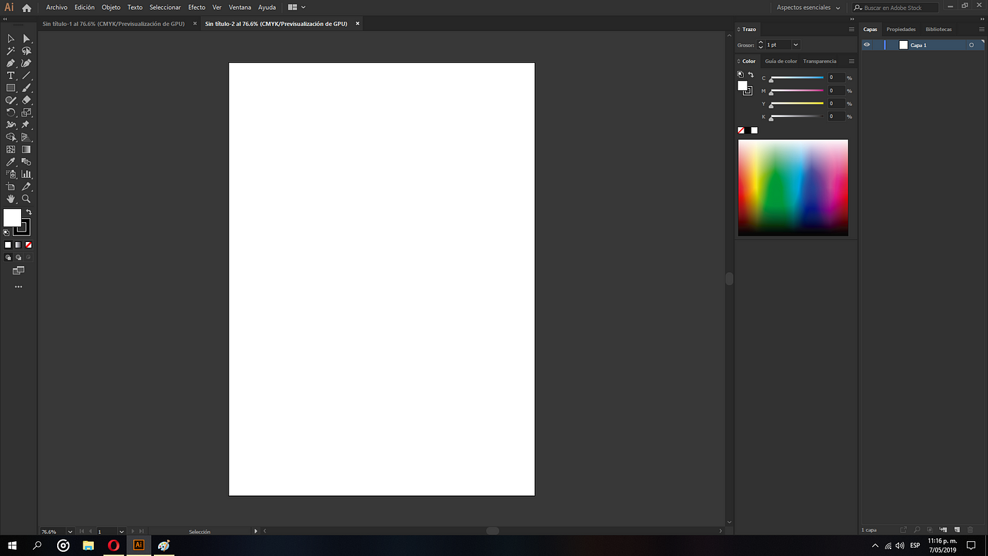Change screen mode from toolbar bottom
Viewport: 988px width, 556px height.
18,271
